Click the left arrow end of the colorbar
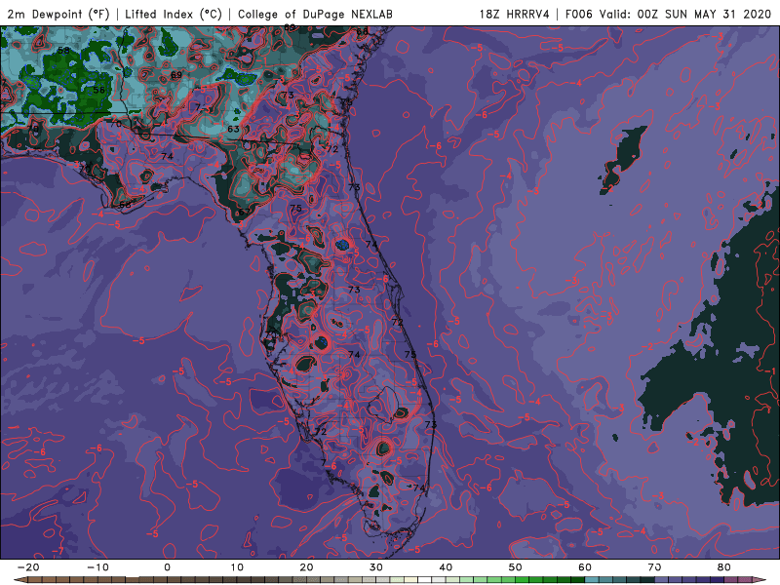Image resolution: width=780 pixels, height=585 pixels. click(19, 580)
